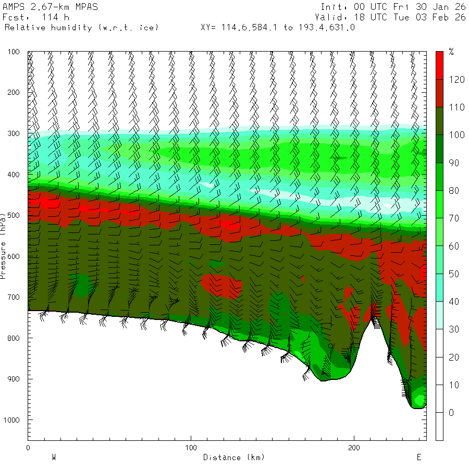Click the 'W' west endpoint label
Screen dimensions: 469x469
[x=54, y=458]
